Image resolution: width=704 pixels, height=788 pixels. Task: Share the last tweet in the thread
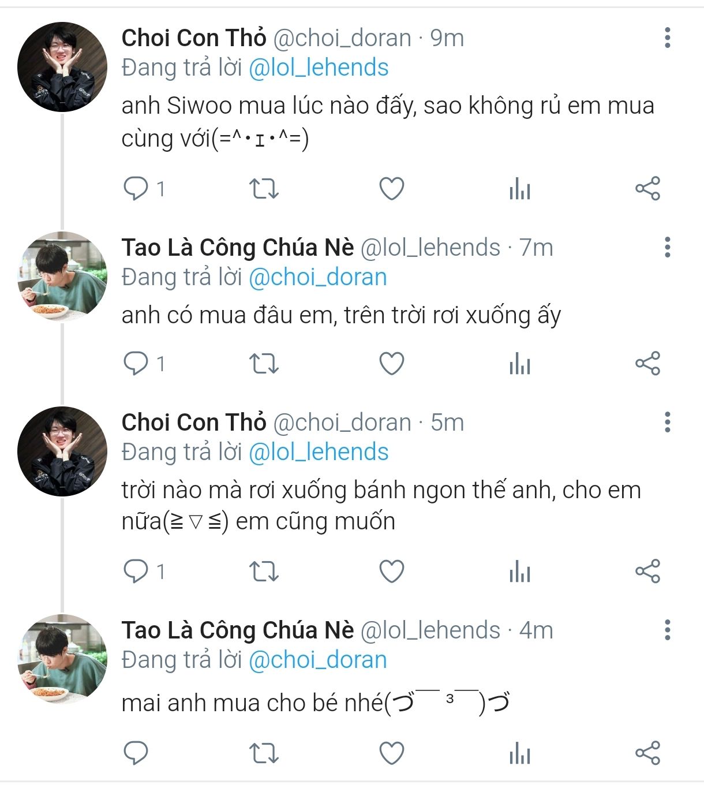point(647,753)
